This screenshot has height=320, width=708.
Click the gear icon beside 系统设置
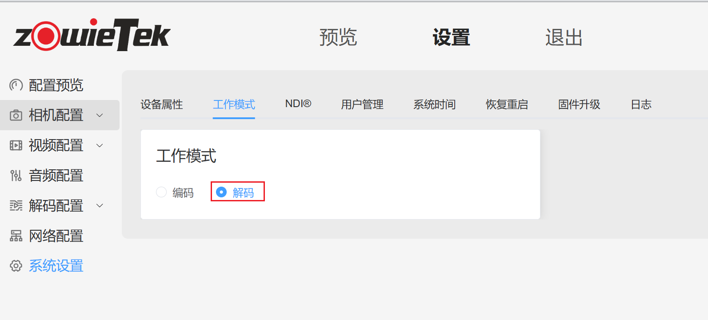tap(16, 266)
